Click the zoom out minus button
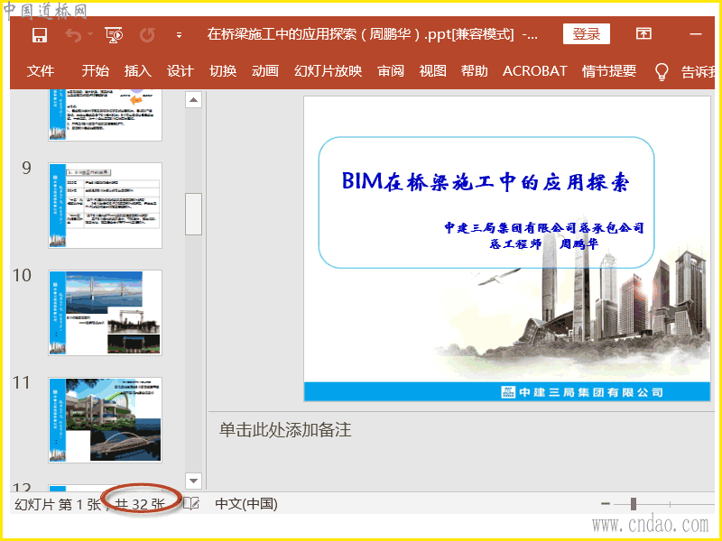This screenshot has width=722, height=541. click(606, 504)
